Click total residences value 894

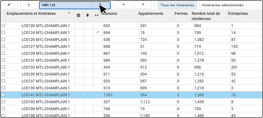[198, 26]
